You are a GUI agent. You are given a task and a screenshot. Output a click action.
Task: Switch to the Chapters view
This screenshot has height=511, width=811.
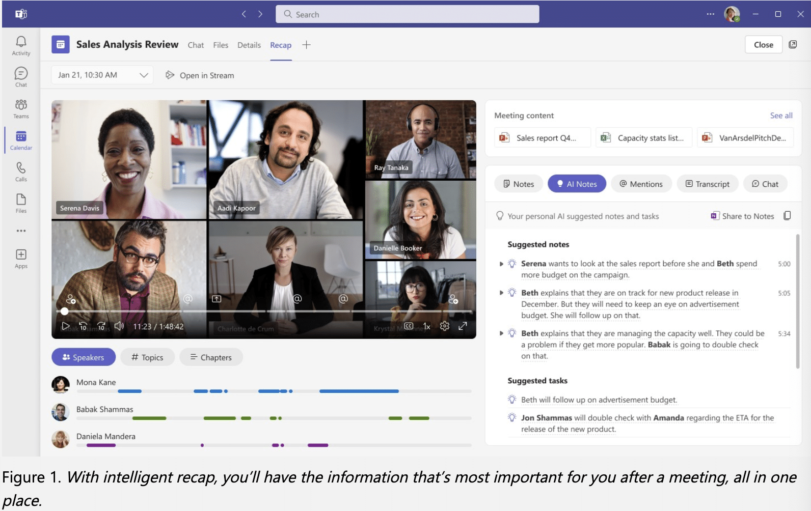[211, 357]
